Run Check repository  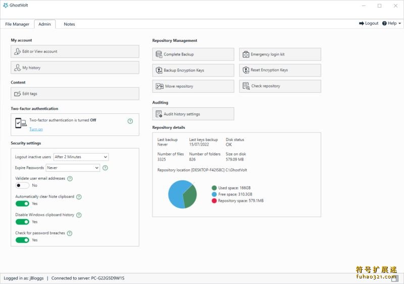pos(280,86)
